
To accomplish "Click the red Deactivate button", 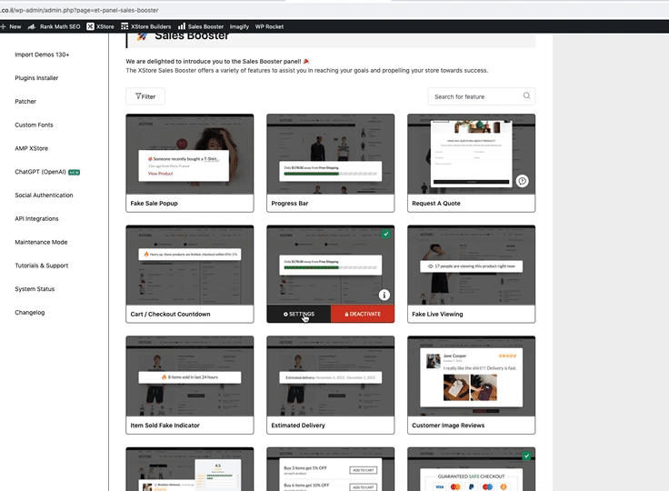I will [363, 314].
